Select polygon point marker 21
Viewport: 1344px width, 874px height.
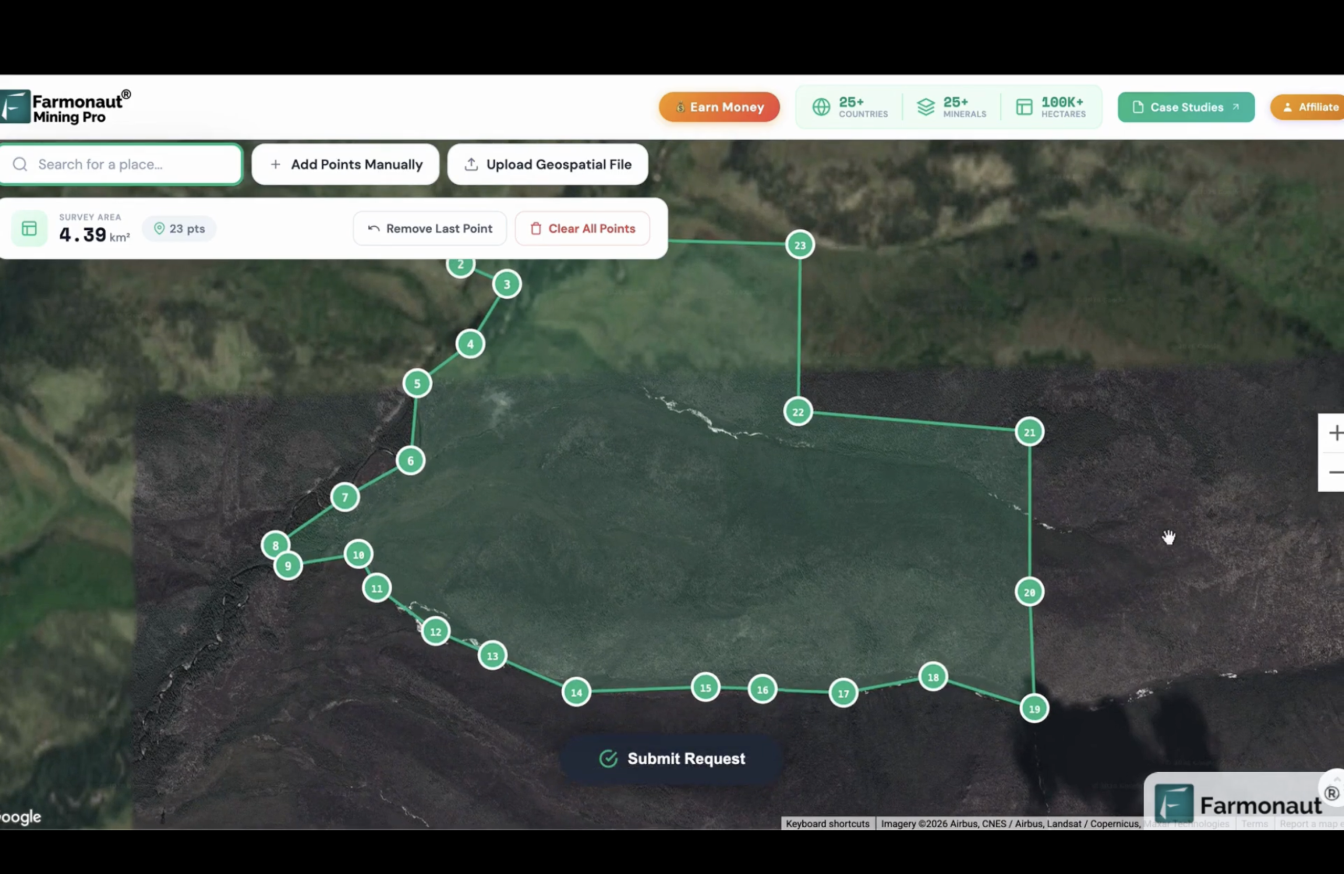pos(1030,433)
